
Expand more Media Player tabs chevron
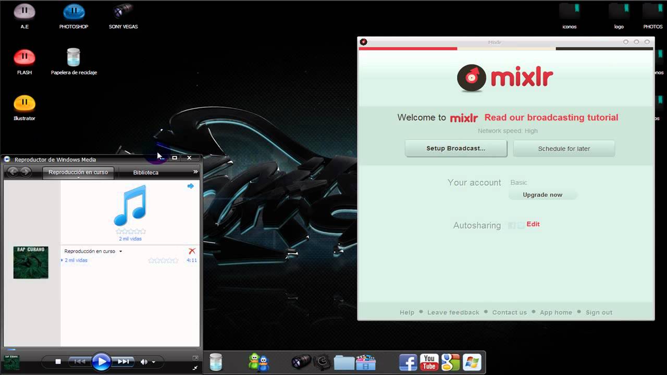point(195,172)
